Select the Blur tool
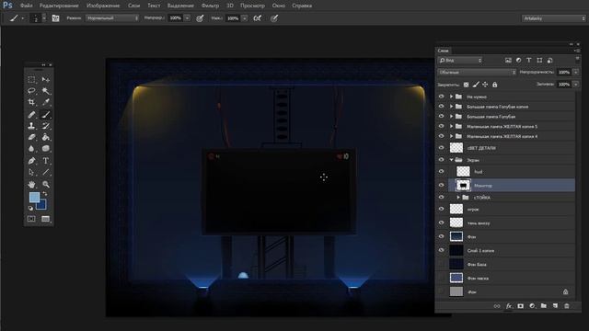This screenshot has width=589, height=331. coord(31,149)
